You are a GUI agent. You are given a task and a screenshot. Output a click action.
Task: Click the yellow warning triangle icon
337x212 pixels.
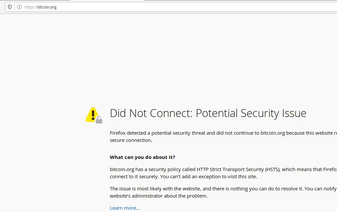click(x=92, y=114)
